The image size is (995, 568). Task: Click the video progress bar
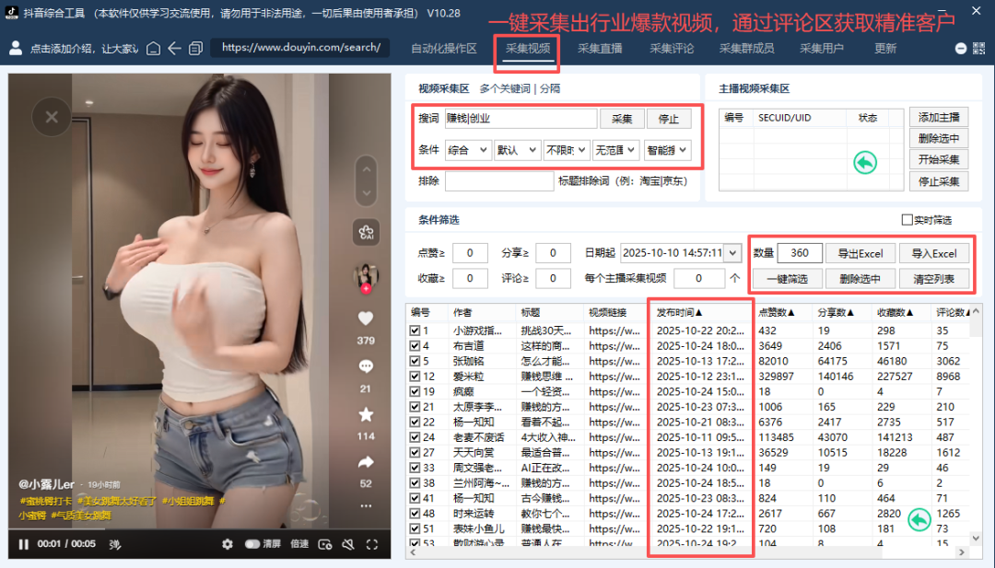[199, 529]
